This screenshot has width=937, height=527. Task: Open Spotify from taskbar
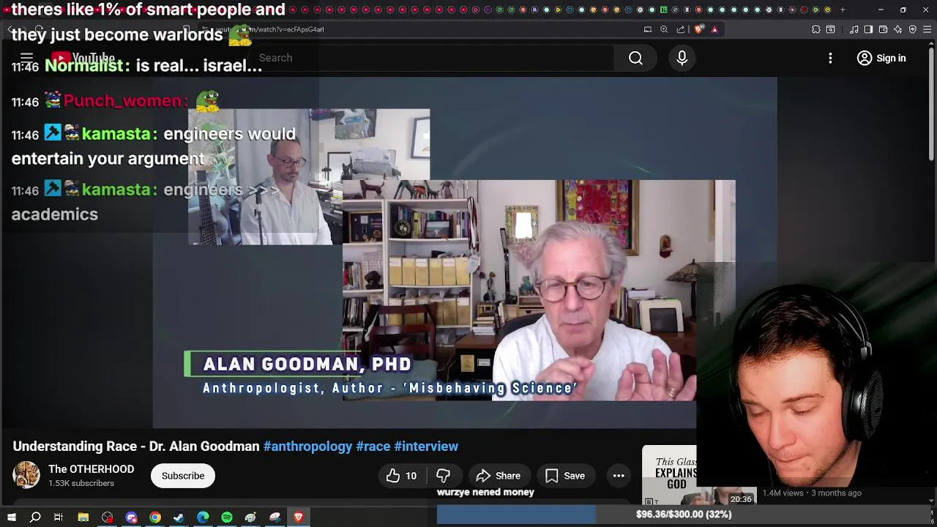(227, 517)
